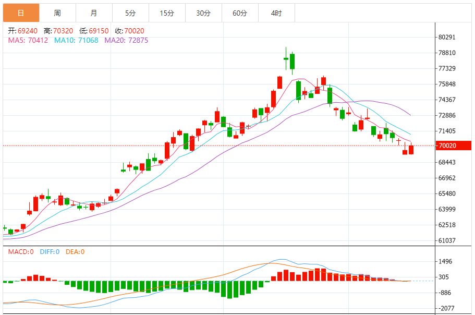Click the DIFF:0 indicator label
This screenshot has width=475, height=315.
(x=50, y=252)
